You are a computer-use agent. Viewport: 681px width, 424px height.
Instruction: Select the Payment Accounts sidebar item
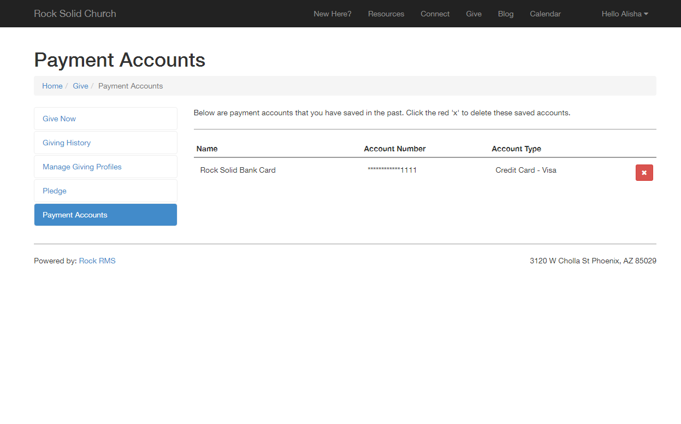tap(75, 215)
